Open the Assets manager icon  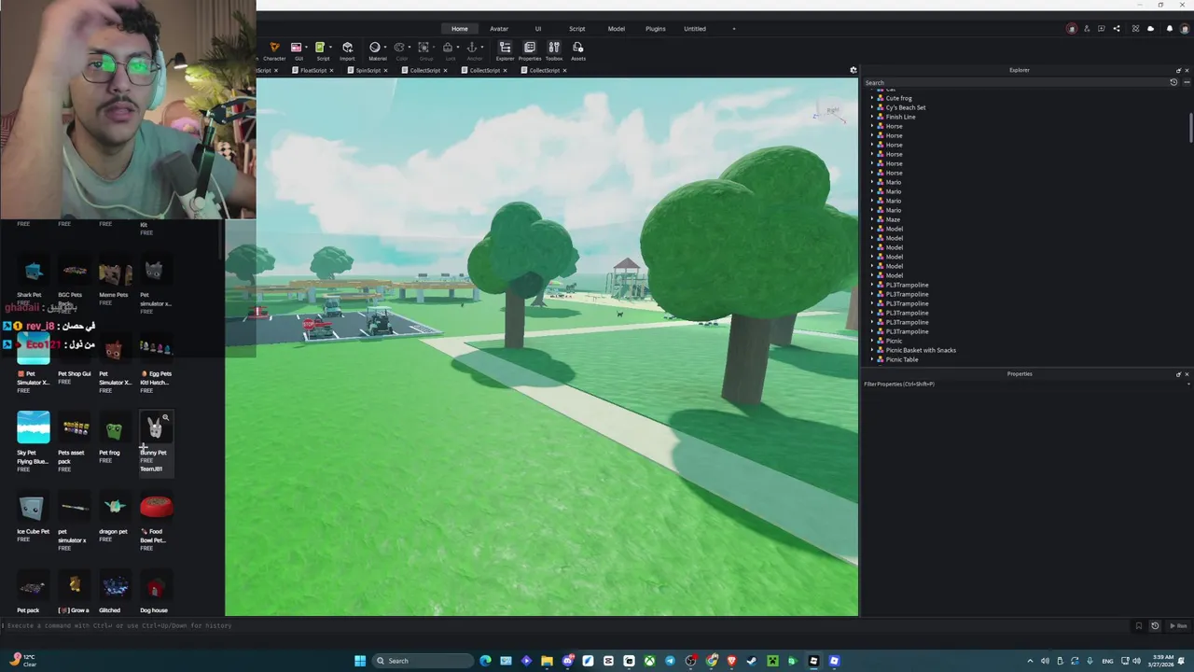tap(578, 50)
